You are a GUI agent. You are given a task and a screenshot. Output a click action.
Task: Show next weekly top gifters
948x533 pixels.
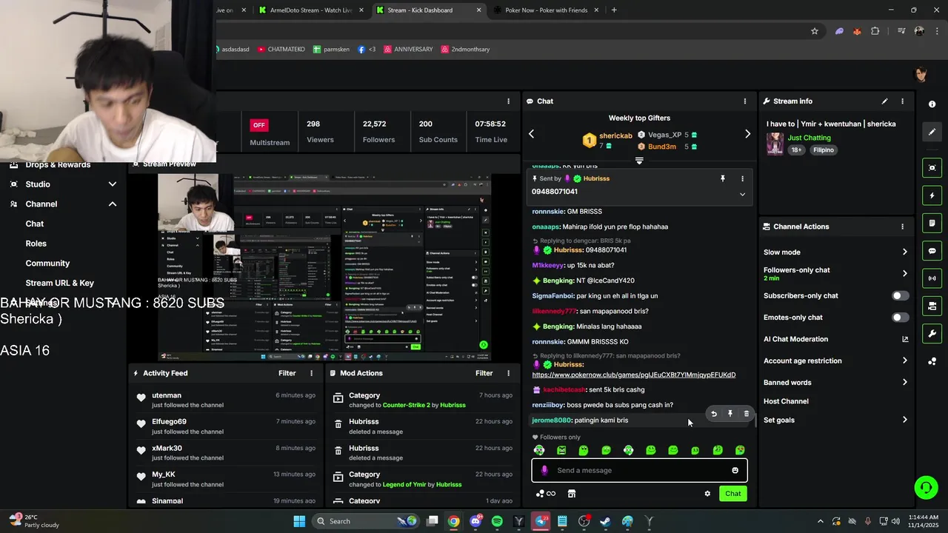click(747, 134)
